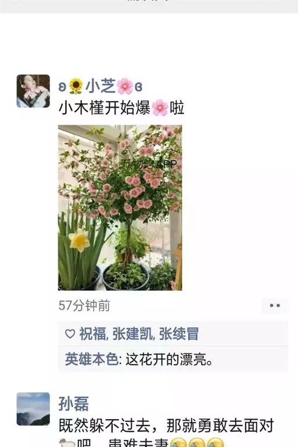Viewport: 298px width, 447px height.
Task: Open the hibiscus flower photo
Action: pyautogui.click(x=120, y=208)
